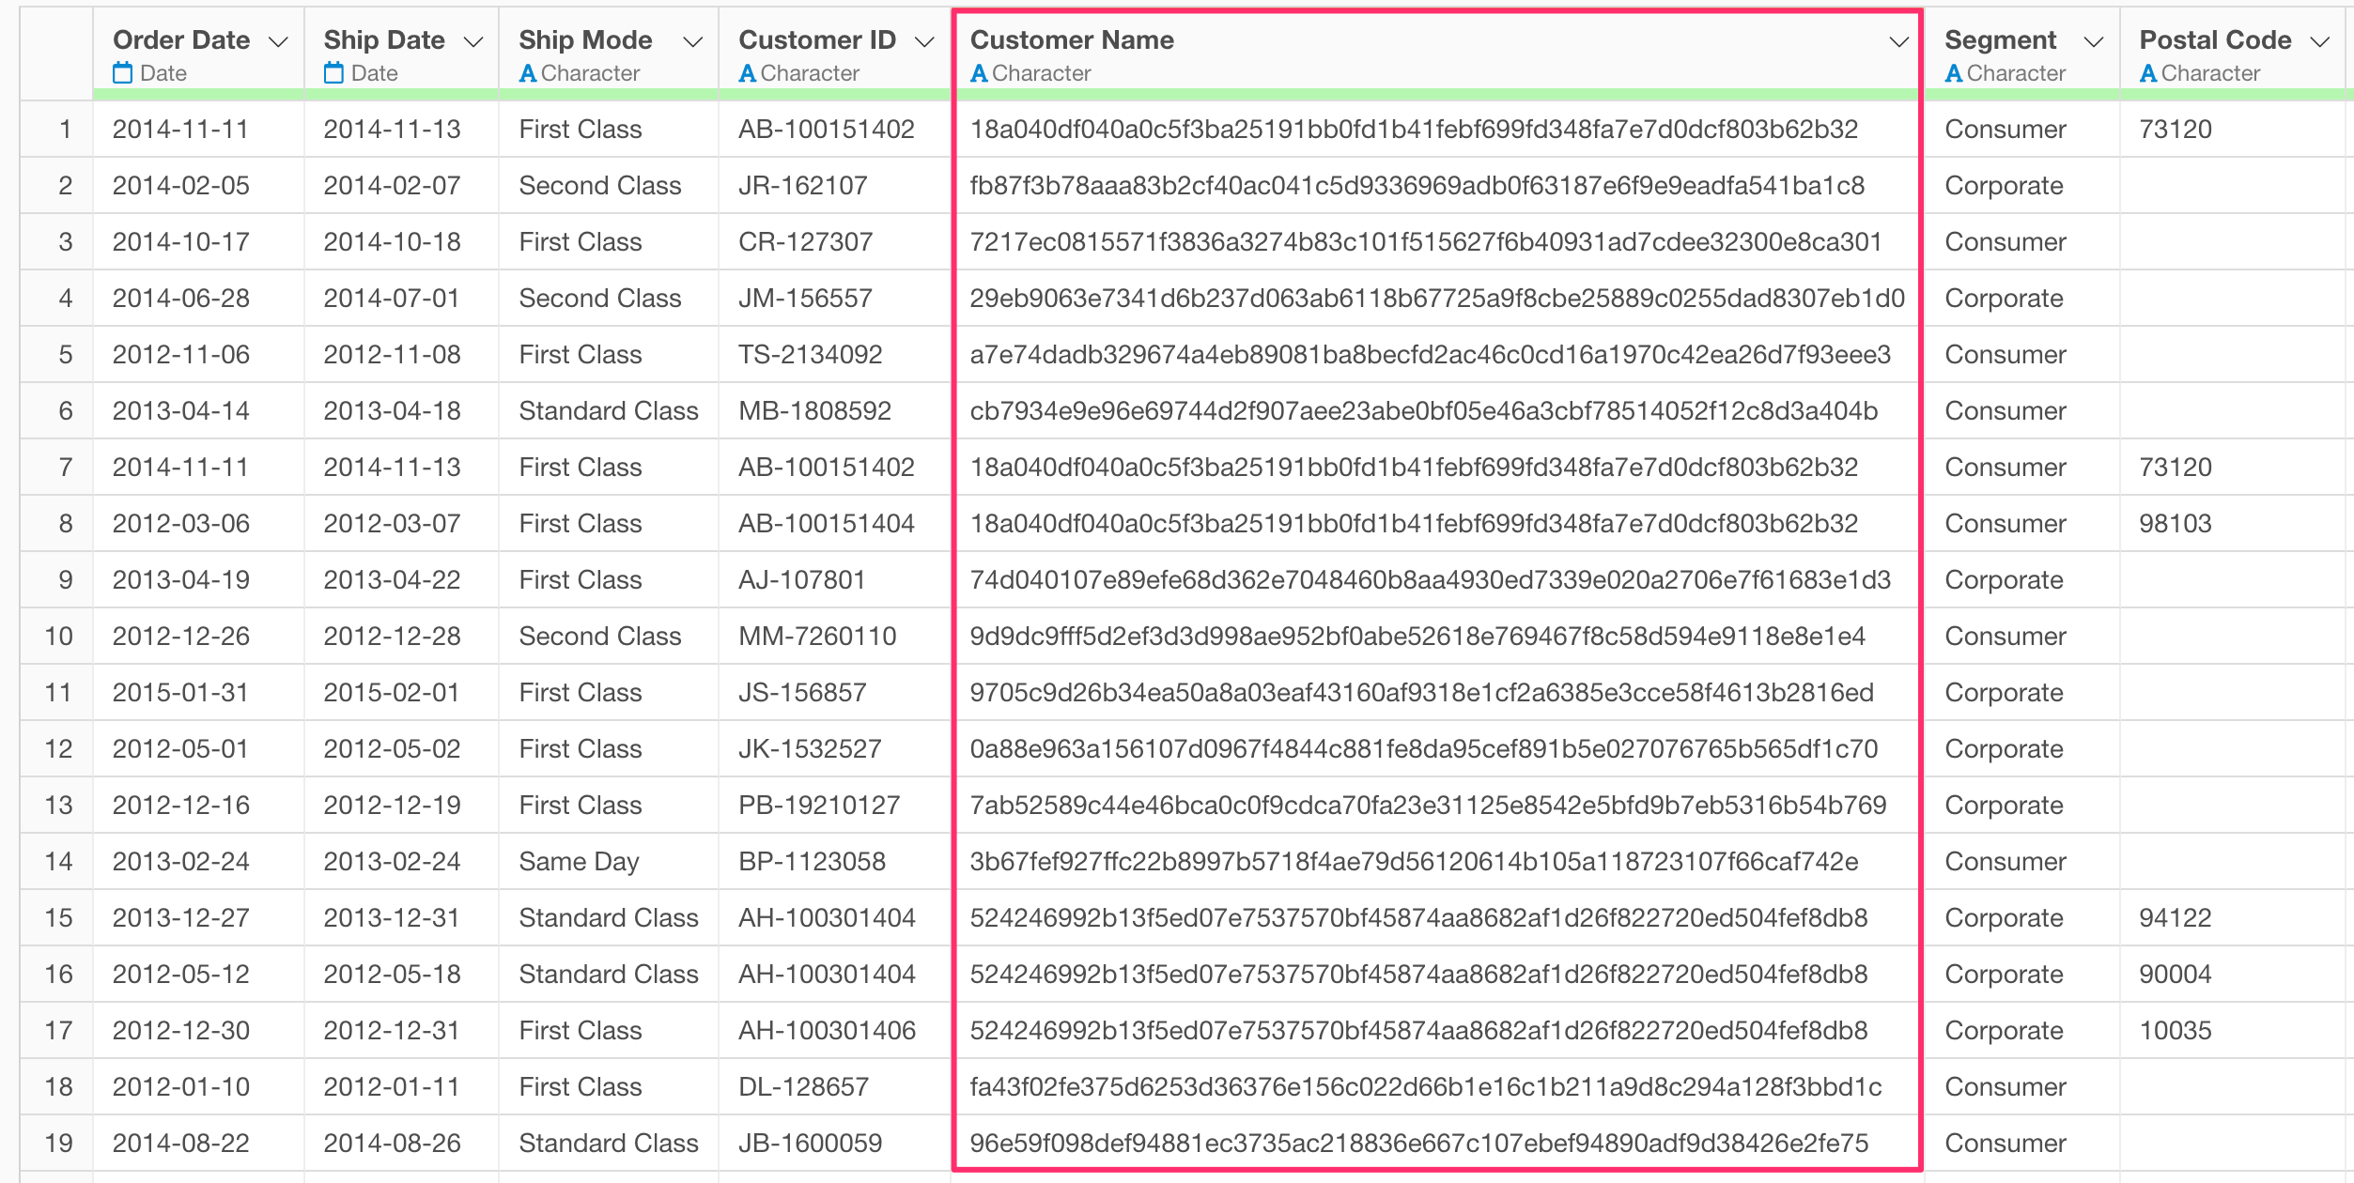The height and width of the screenshot is (1183, 2354).
Task: Click the Character type icon under Ship Mode
Action: pyautogui.click(x=528, y=73)
